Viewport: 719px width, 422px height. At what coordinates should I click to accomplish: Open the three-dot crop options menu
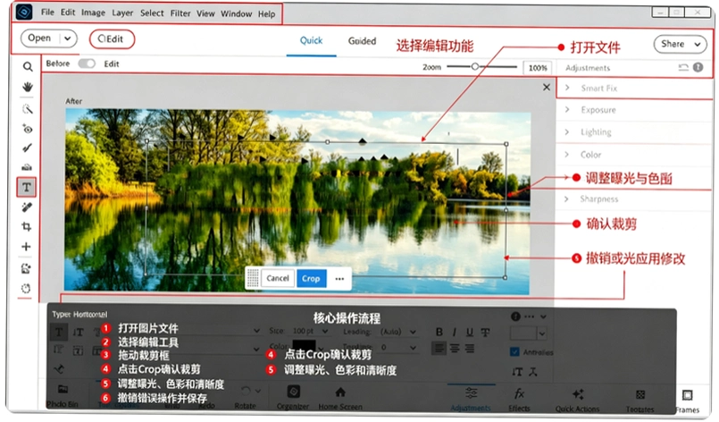(339, 279)
